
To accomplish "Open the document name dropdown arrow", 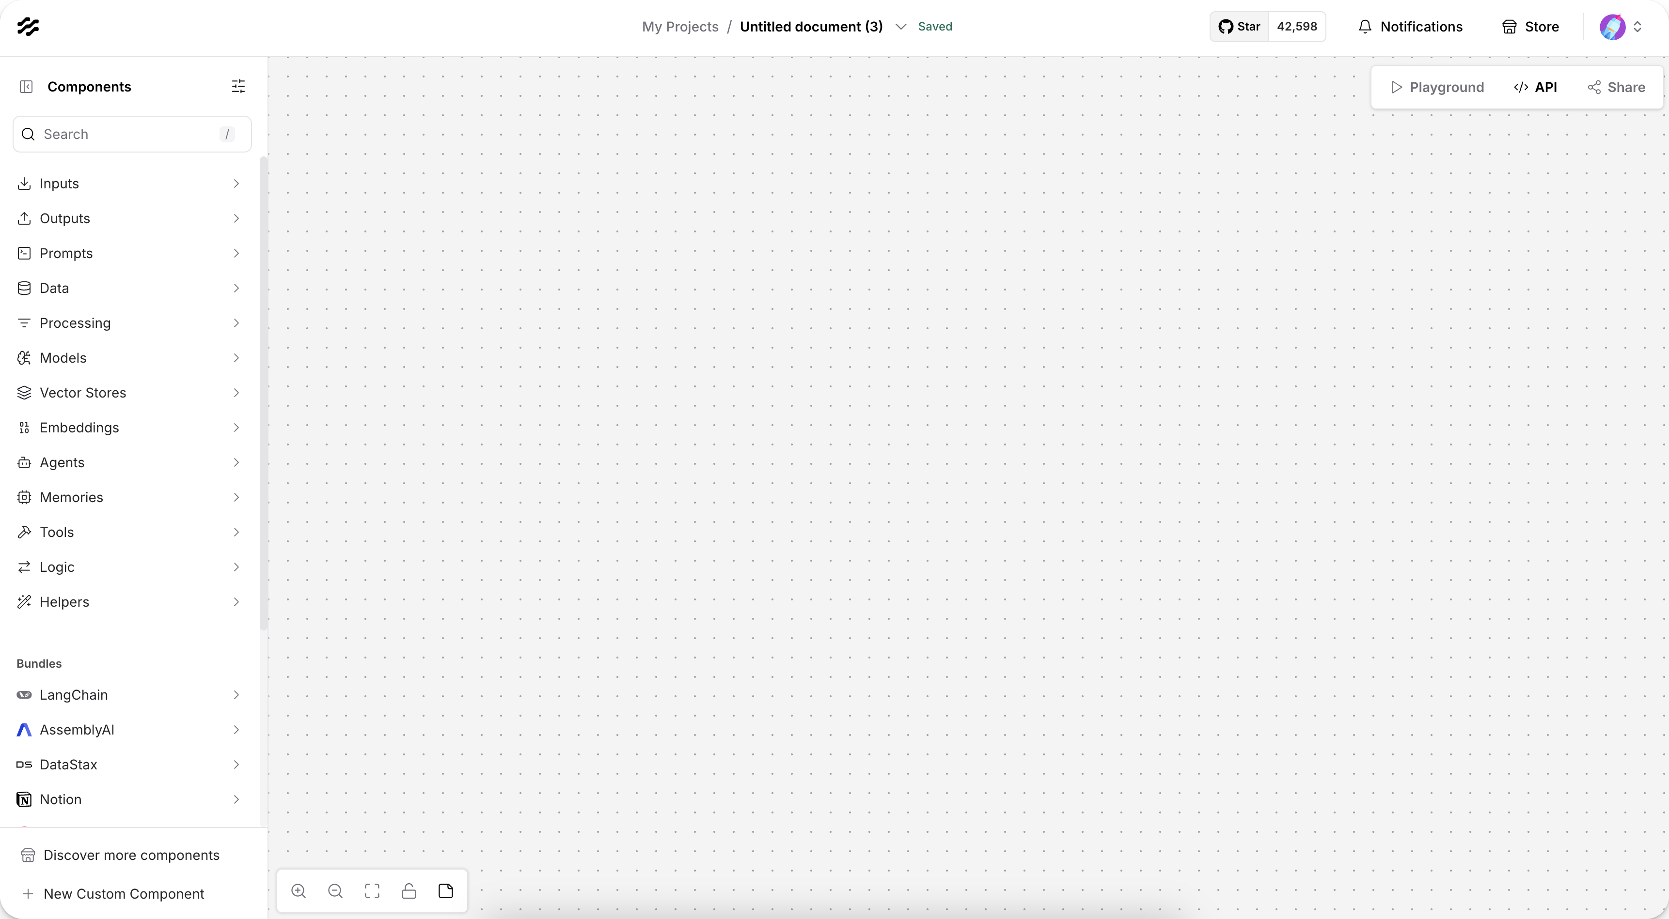I will point(900,27).
